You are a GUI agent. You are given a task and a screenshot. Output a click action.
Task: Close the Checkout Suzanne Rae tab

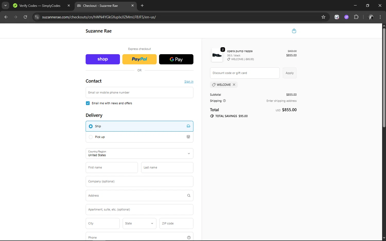tap(133, 5)
